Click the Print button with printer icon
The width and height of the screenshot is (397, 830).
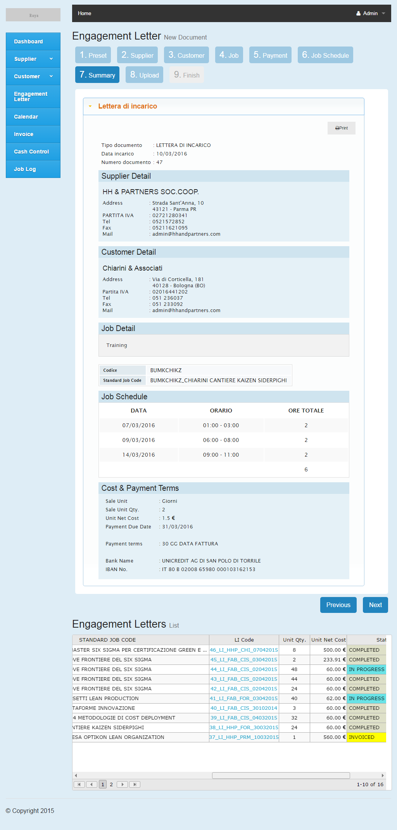[x=341, y=128]
